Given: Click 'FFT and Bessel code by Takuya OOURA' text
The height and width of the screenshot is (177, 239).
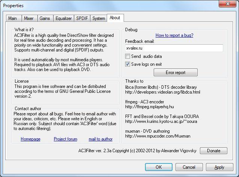Looking at the screenshot, I should (162, 116).
